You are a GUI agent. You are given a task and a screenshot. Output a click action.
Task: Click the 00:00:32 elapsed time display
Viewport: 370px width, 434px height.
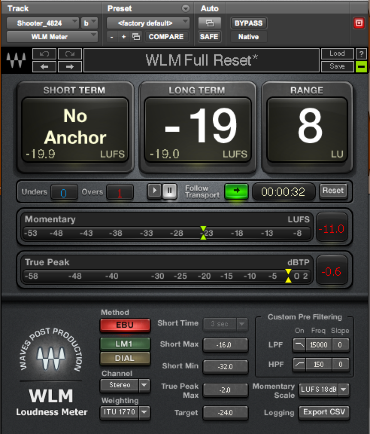[283, 191]
